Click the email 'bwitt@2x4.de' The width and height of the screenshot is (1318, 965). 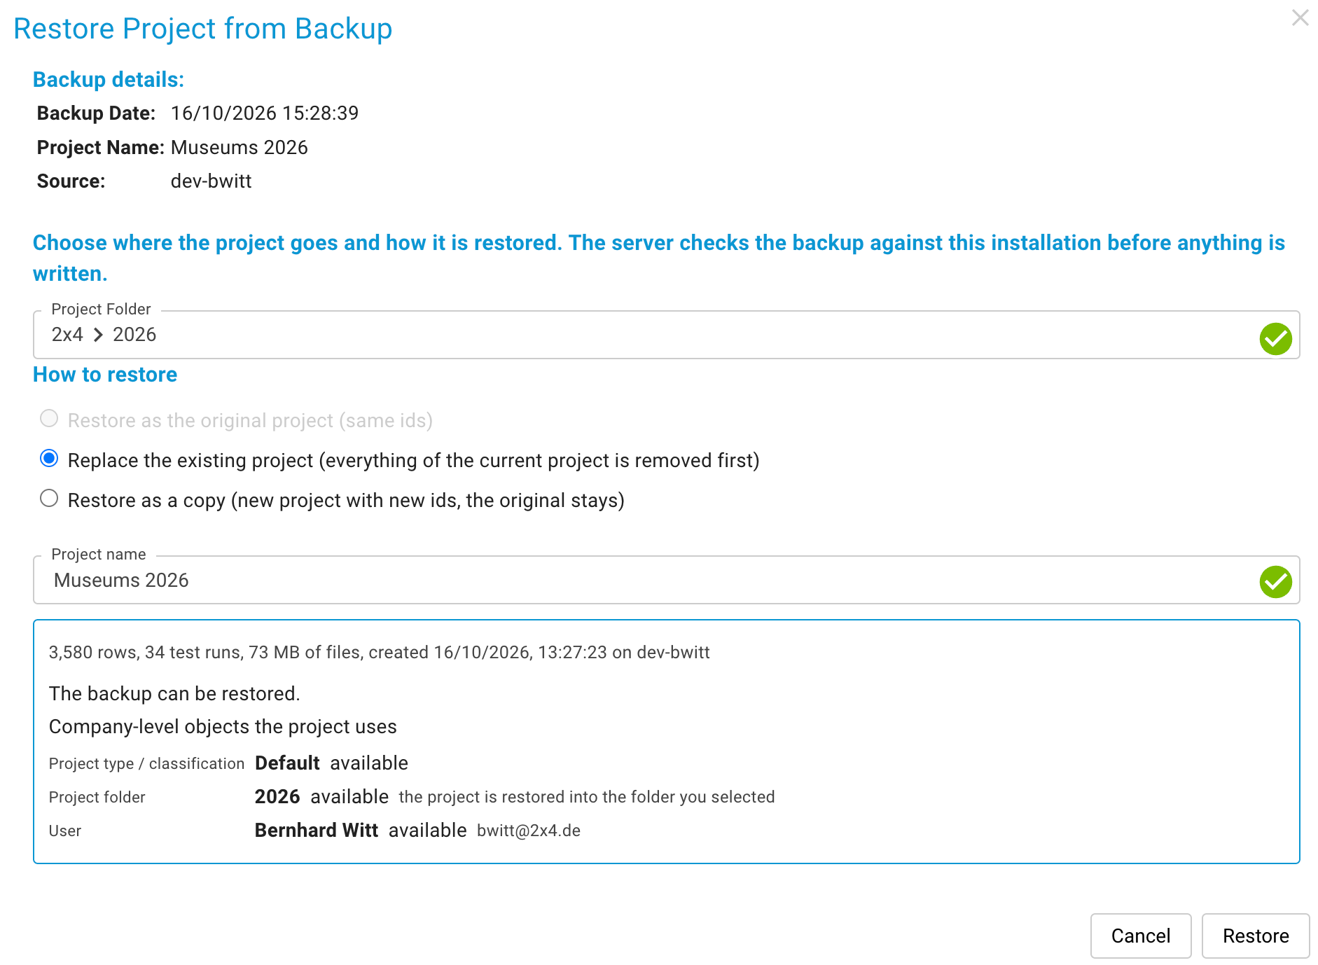pyautogui.click(x=529, y=831)
